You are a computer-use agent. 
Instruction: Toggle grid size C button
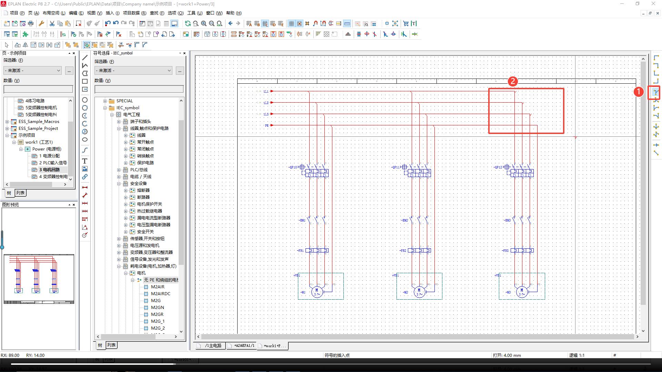pyautogui.click(x=265, y=23)
